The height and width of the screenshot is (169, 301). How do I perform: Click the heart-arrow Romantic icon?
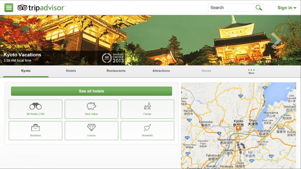[147, 128]
